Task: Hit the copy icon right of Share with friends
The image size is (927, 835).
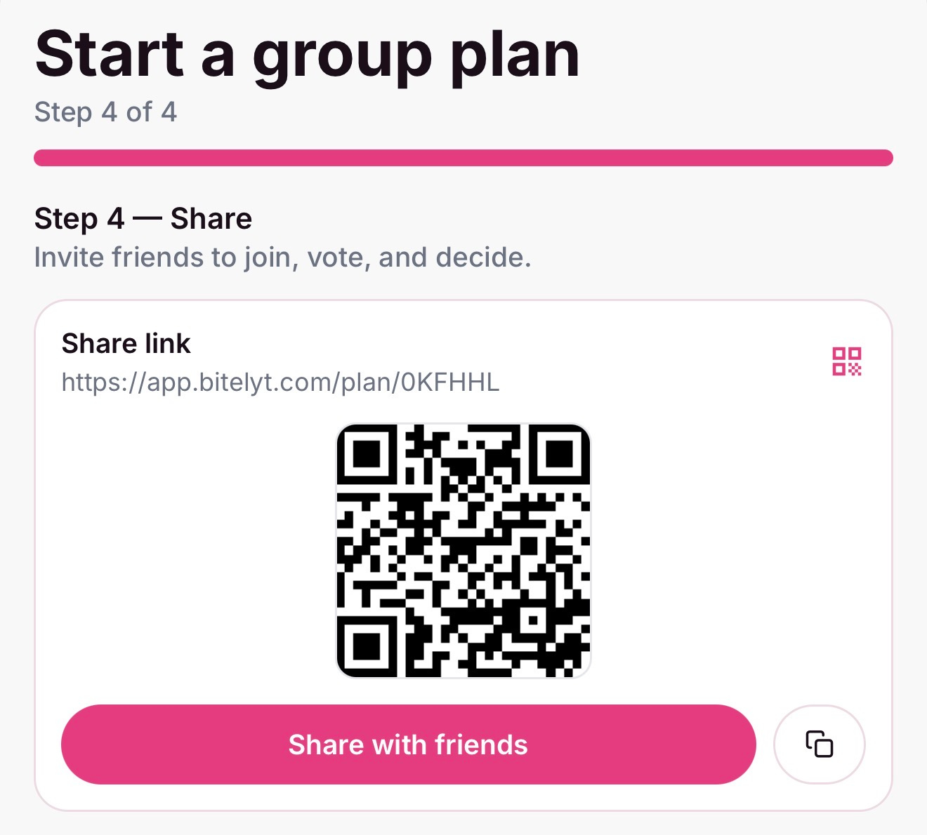Action: [819, 744]
